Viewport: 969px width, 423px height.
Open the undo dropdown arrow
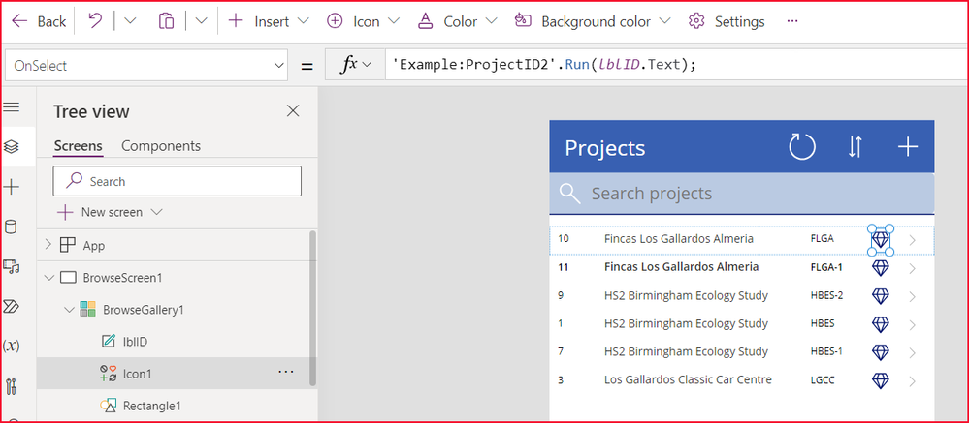(x=130, y=21)
